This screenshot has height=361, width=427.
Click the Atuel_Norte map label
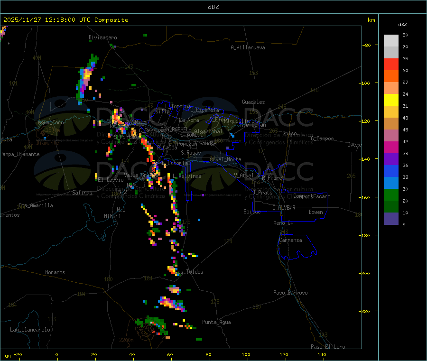coord(225,159)
